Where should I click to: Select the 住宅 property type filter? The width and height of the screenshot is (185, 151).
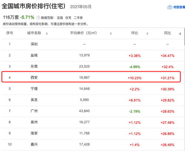[x=68, y=18]
